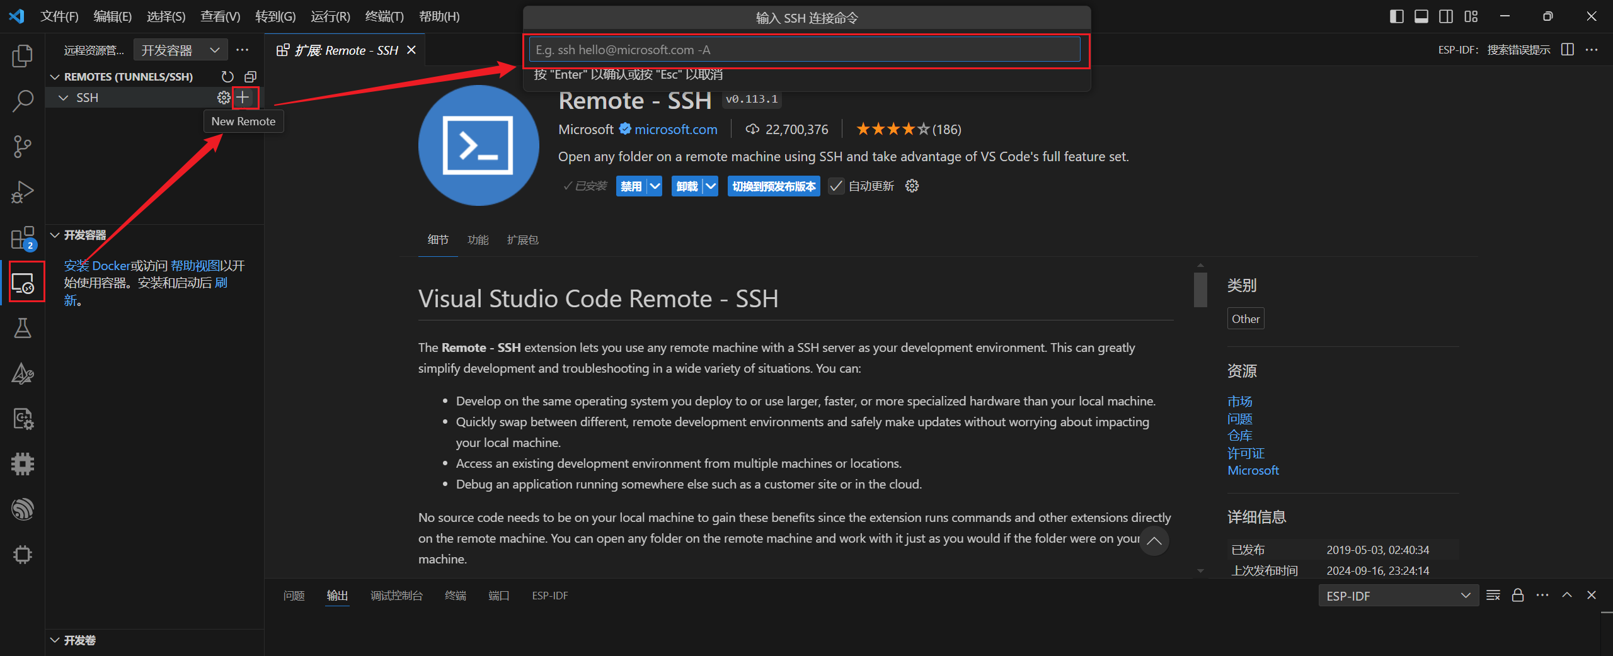The image size is (1613, 656).
Task: Open the Extensions view with badge 2
Action: [x=24, y=238]
